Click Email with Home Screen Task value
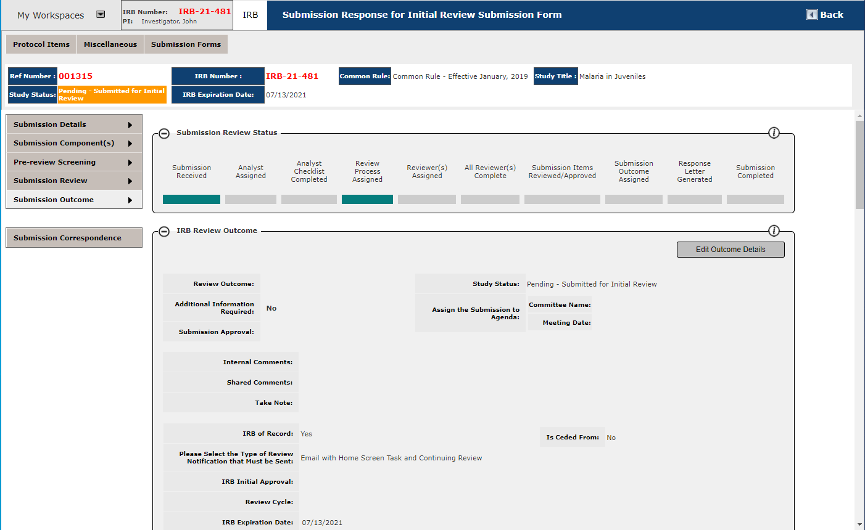The height and width of the screenshot is (530, 865). 391,458
